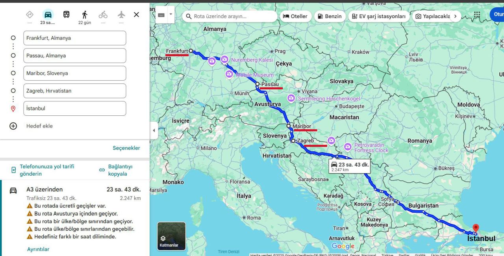Image resolution: width=504 pixels, height=256 pixels.
Task: Click Roma city label on map
Action: coord(254,218)
